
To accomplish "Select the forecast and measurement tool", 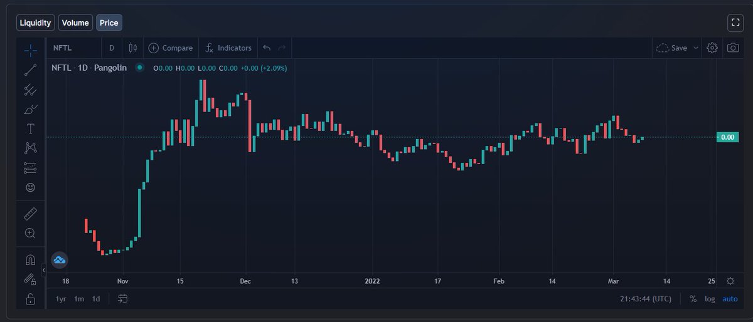I will [30, 168].
